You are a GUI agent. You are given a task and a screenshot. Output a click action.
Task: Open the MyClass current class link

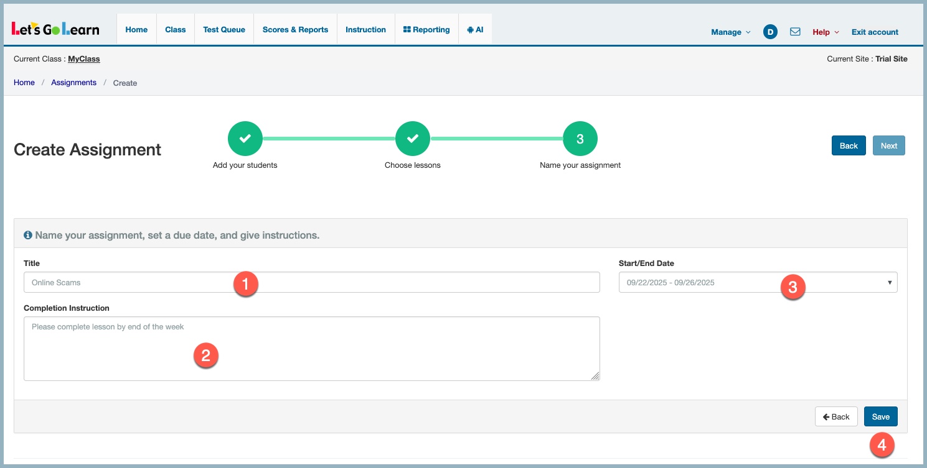(83, 59)
